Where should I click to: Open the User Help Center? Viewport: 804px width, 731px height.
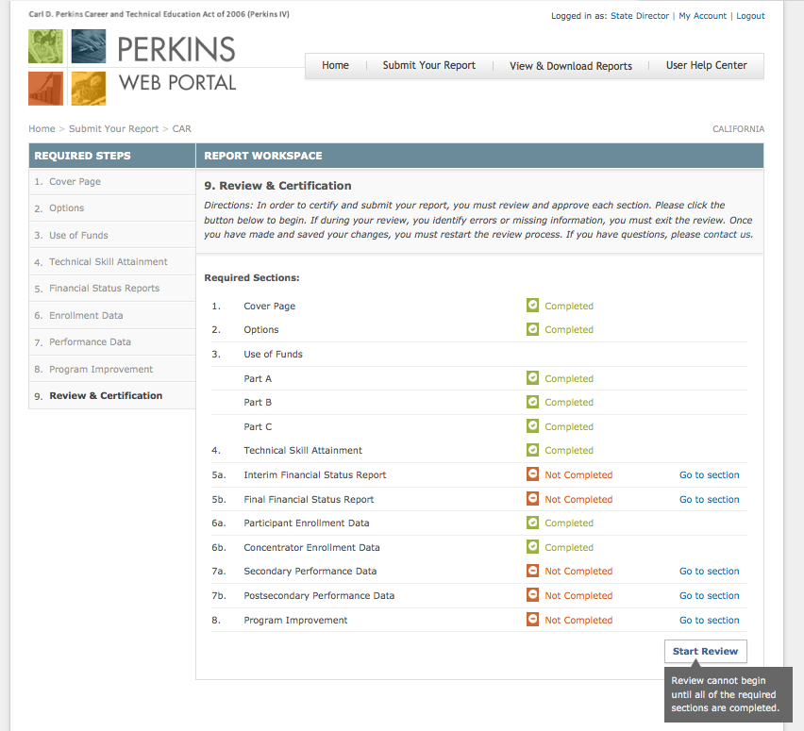(705, 65)
